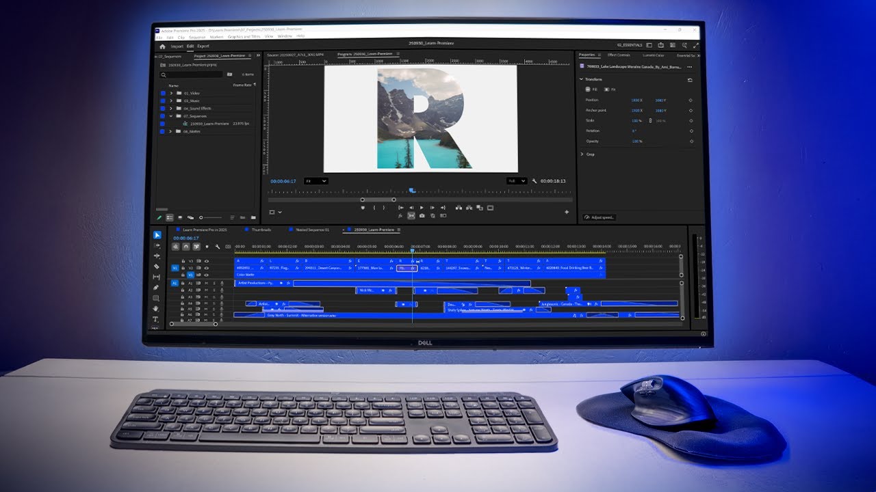Select the Selection arrow tool
This screenshot has height=492, width=876.
157,235
